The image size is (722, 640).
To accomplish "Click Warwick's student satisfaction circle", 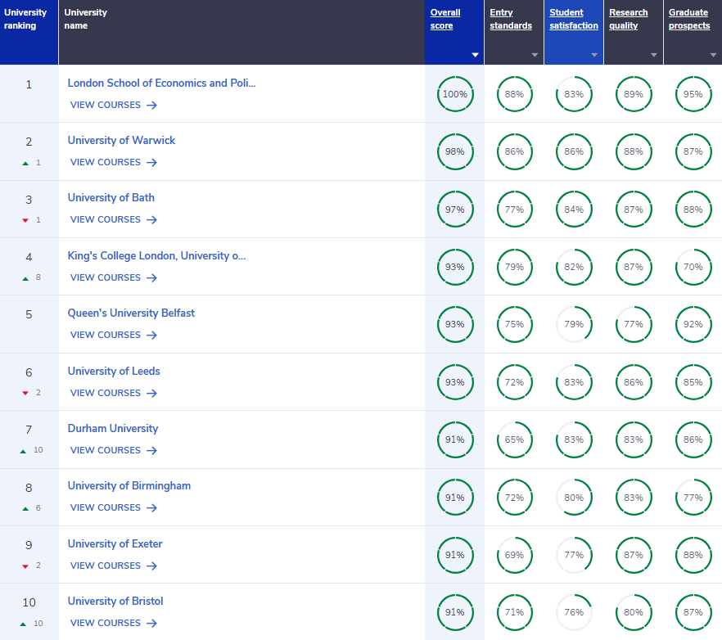I will (574, 151).
